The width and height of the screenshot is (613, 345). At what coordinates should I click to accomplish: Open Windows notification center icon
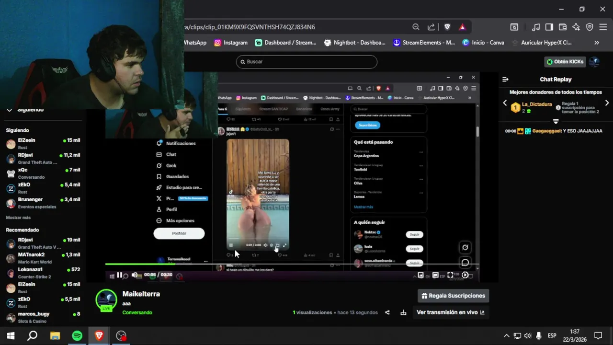coord(598,336)
